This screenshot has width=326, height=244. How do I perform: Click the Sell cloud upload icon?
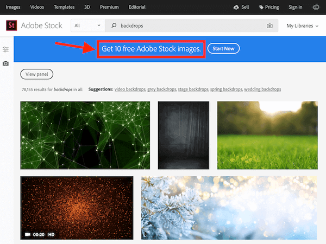pos(236,7)
